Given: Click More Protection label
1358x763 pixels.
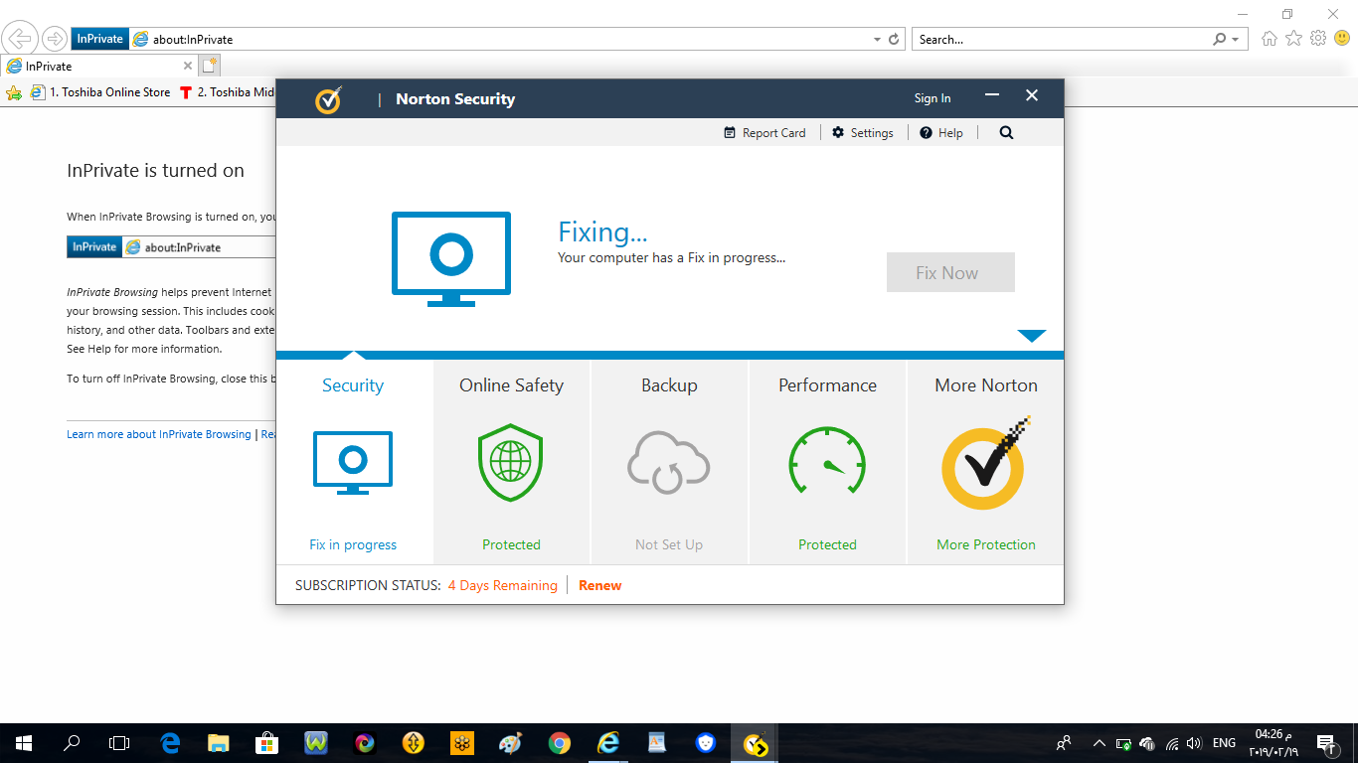Looking at the screenshot, I should click(986, 544).
